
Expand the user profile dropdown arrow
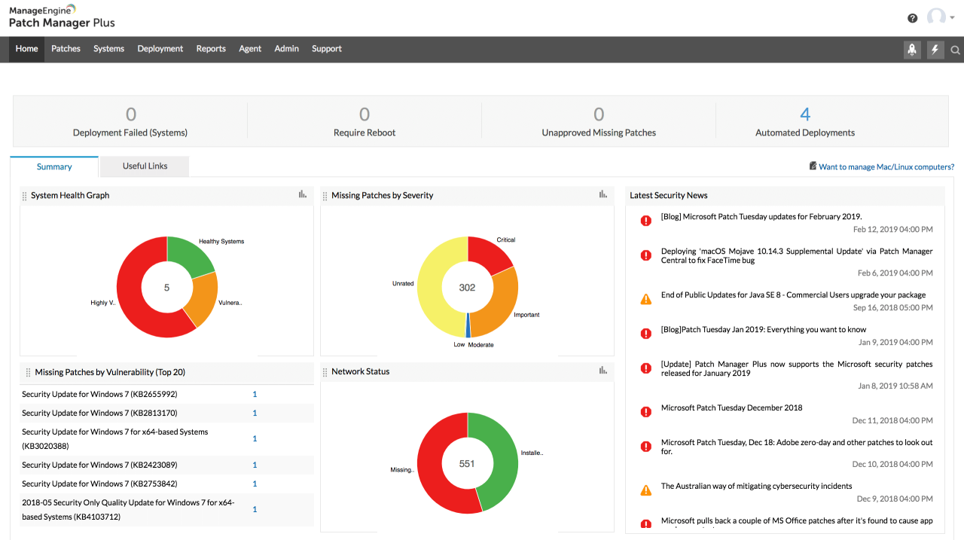click(950, 19)
